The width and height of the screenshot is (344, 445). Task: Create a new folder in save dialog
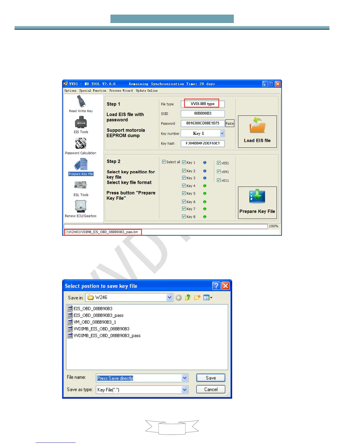coord(197,298)
